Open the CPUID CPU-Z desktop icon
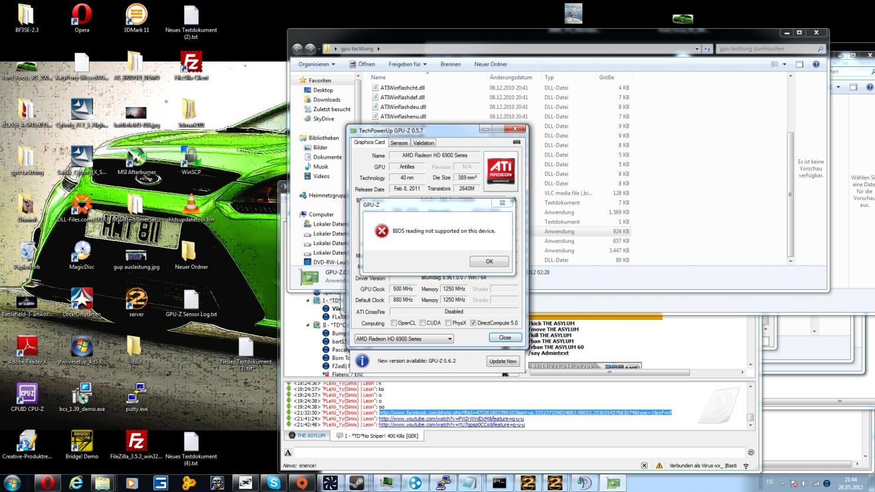Screen dimensions: 875x492 27,398
